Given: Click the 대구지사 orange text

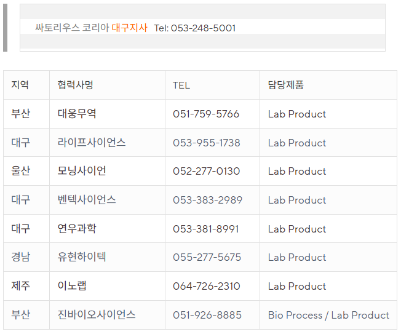Looking at the screenshot, I should tap(129, 28).
